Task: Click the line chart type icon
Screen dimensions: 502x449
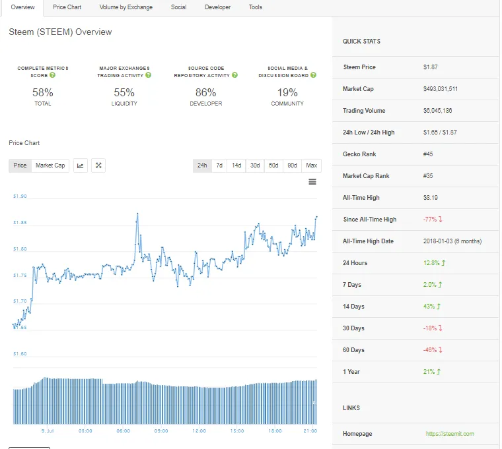Action: [x=81, y=165]
